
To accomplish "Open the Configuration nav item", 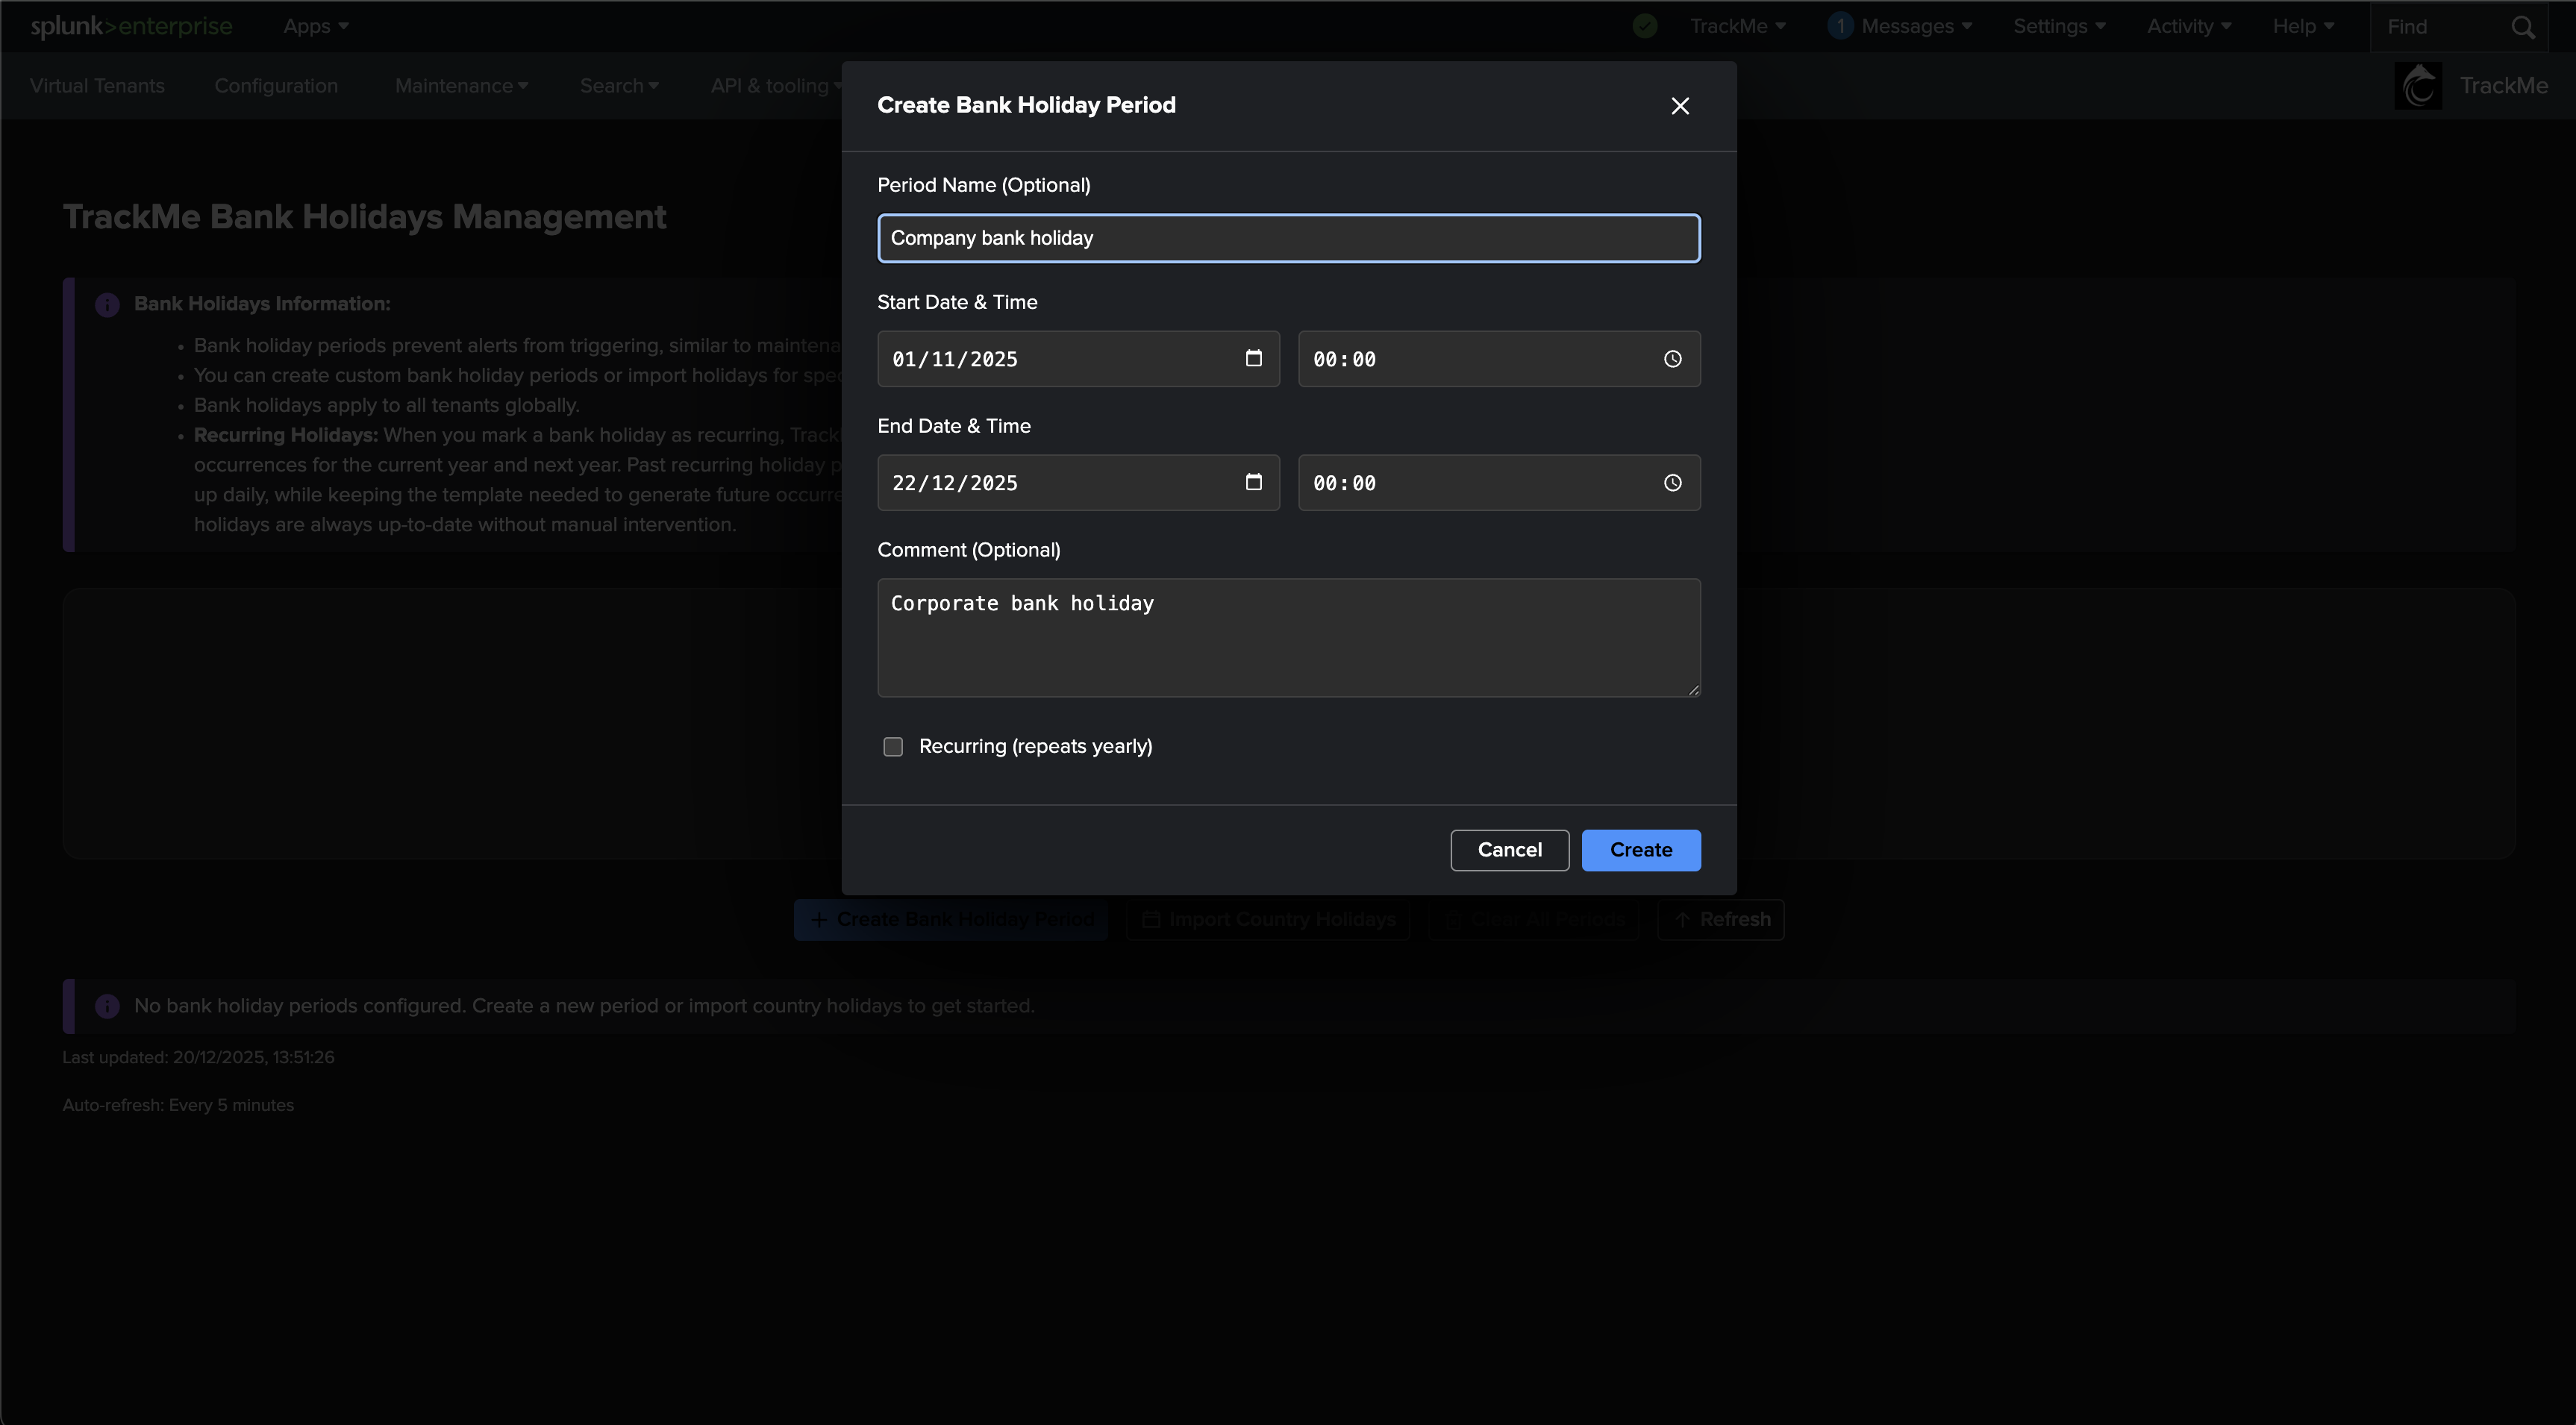I will 276,86.
